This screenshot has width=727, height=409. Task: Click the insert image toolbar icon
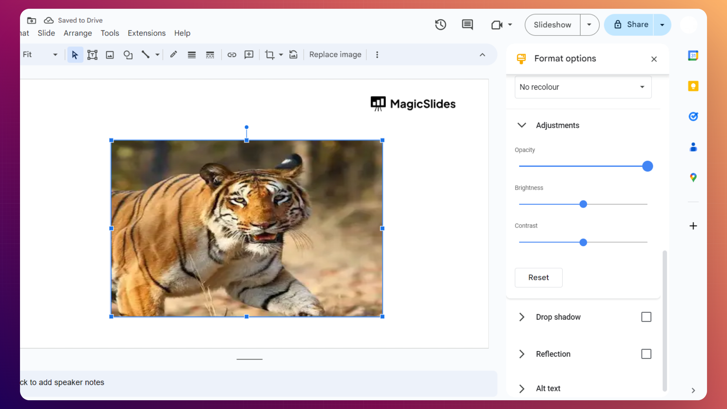click(110, 55)
